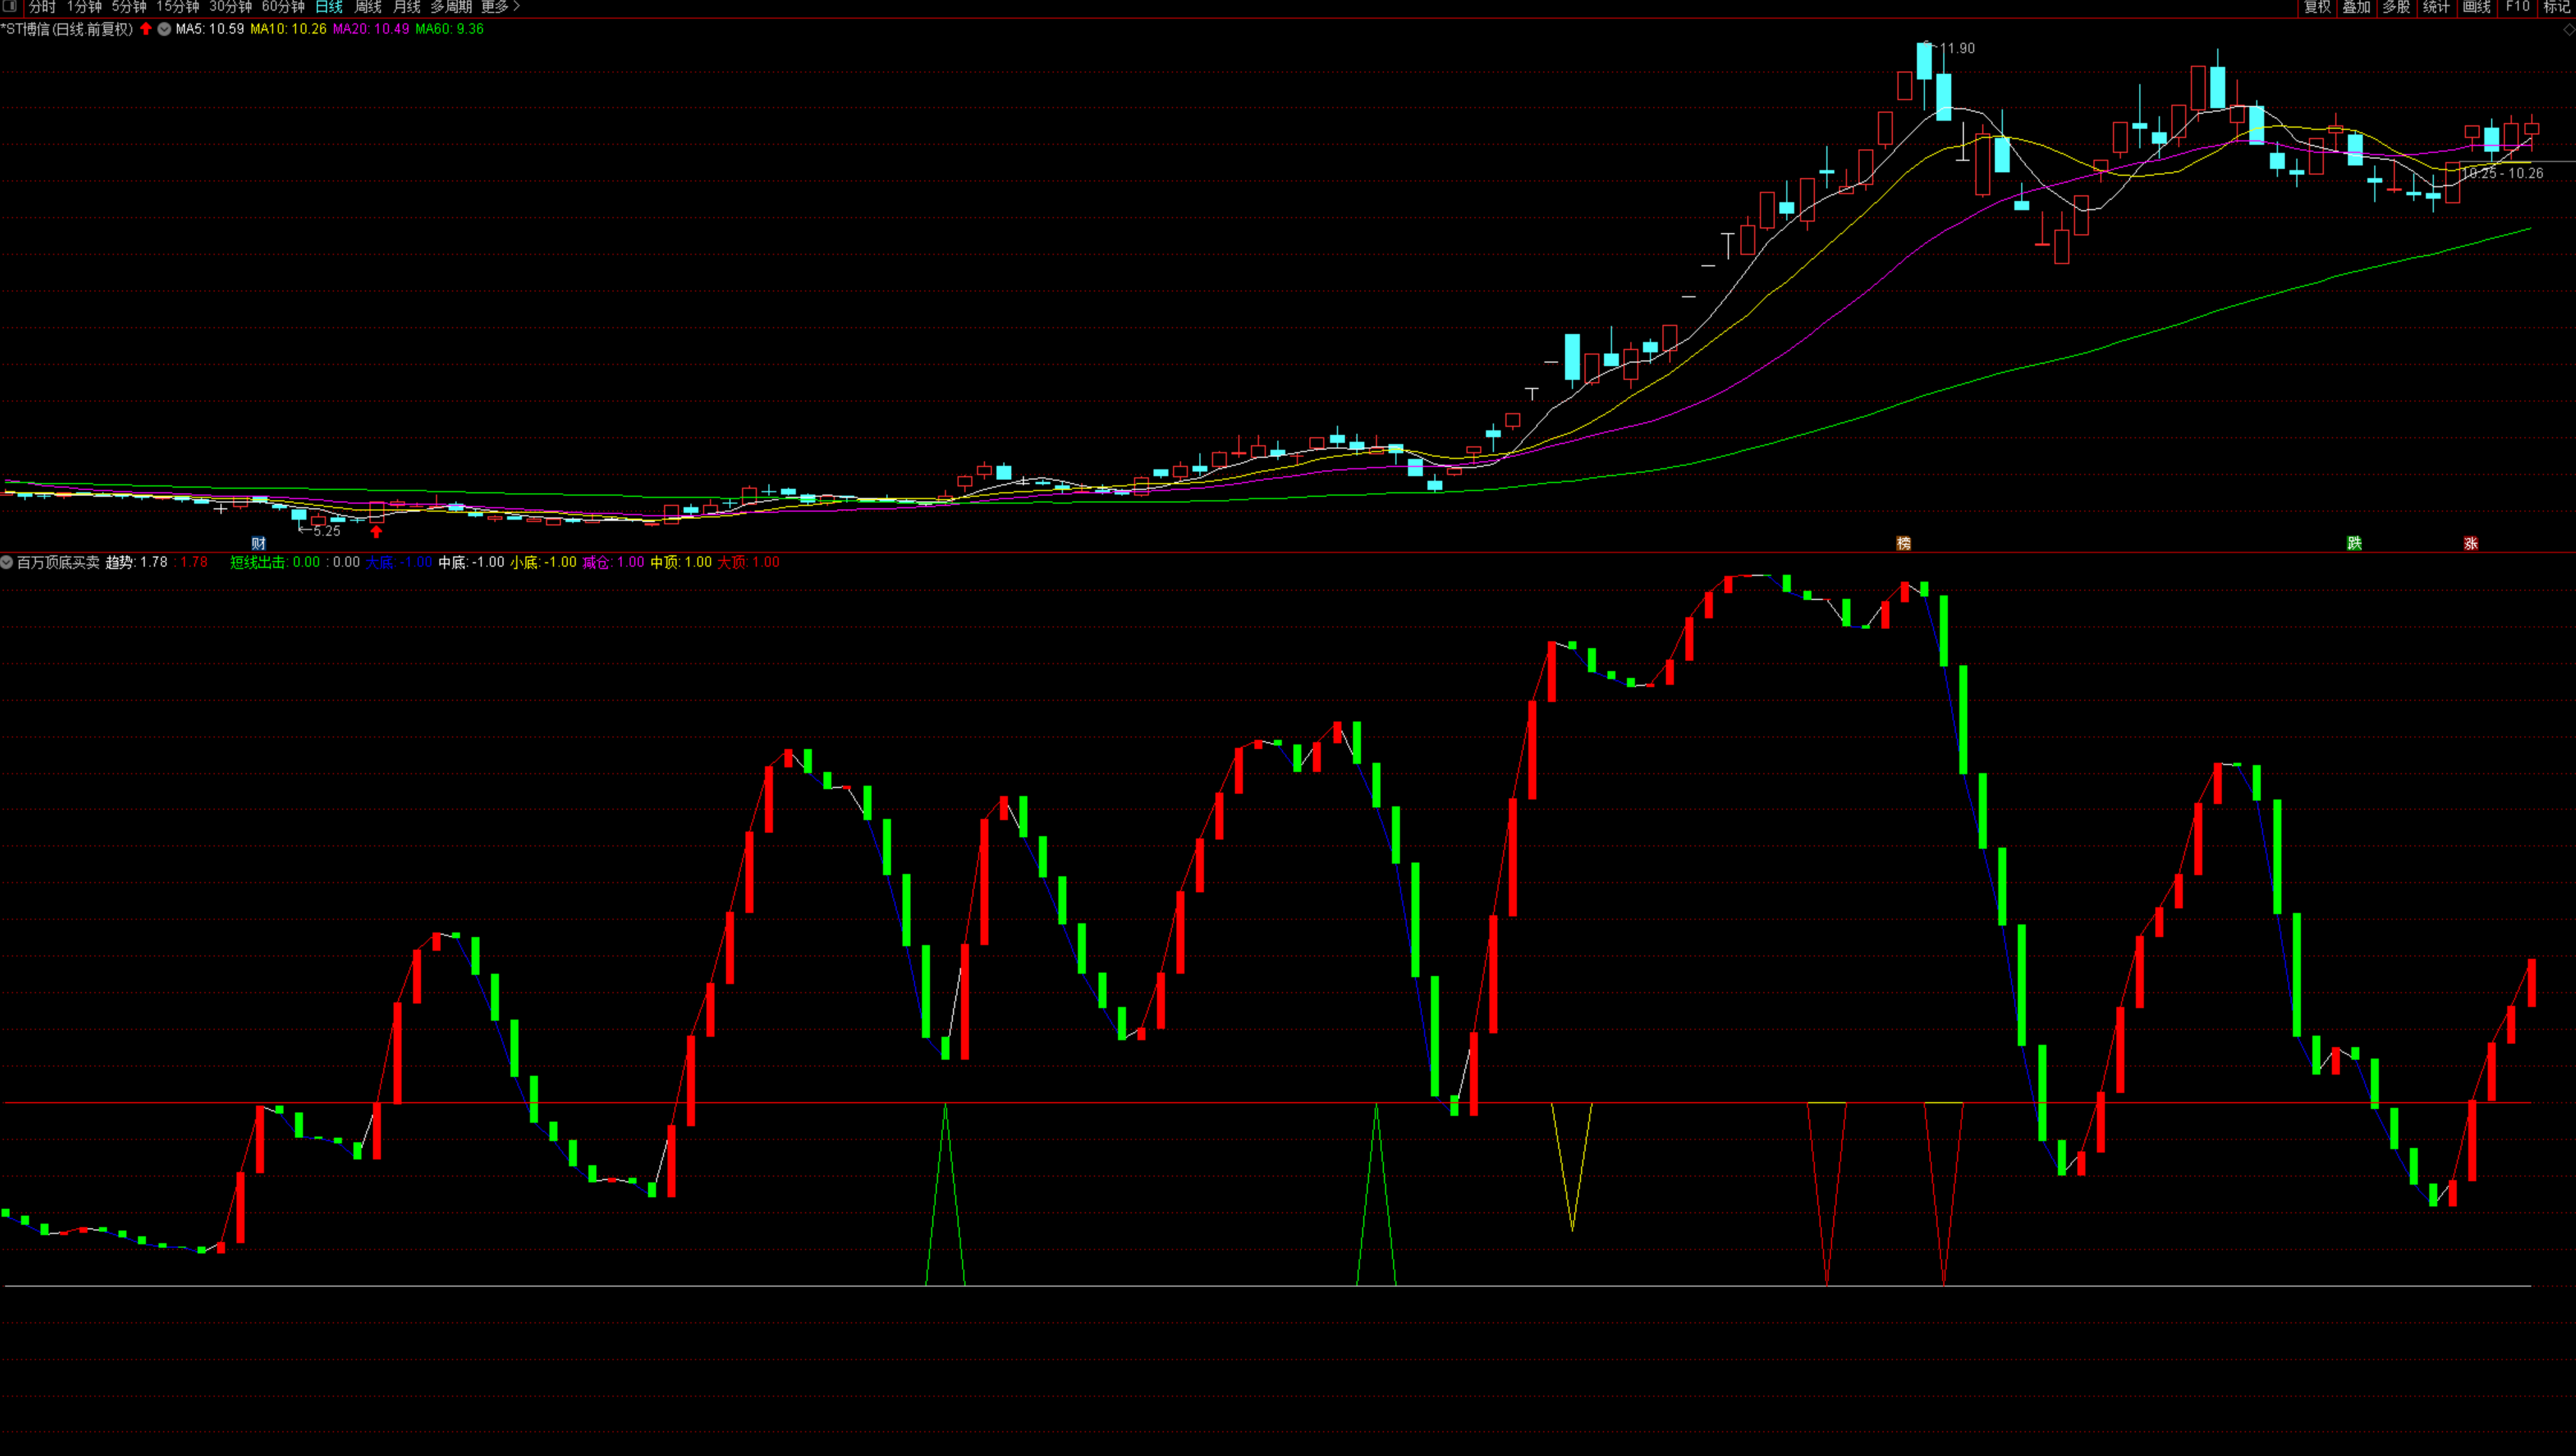Click the diamond icon at chart top-right
This screenshot has width=2576, height=1456.
click(x=2568, y=30)
